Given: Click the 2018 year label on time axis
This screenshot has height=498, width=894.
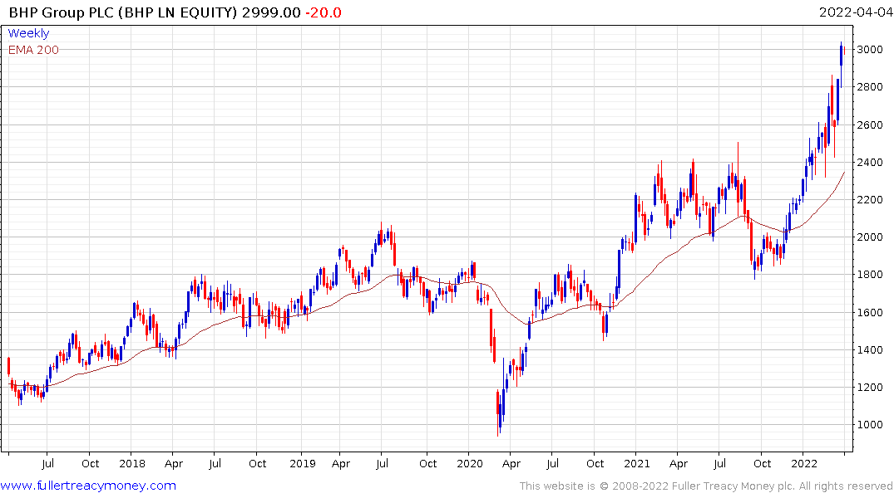Looking at the screenshot, I should [x=131, y=463].
